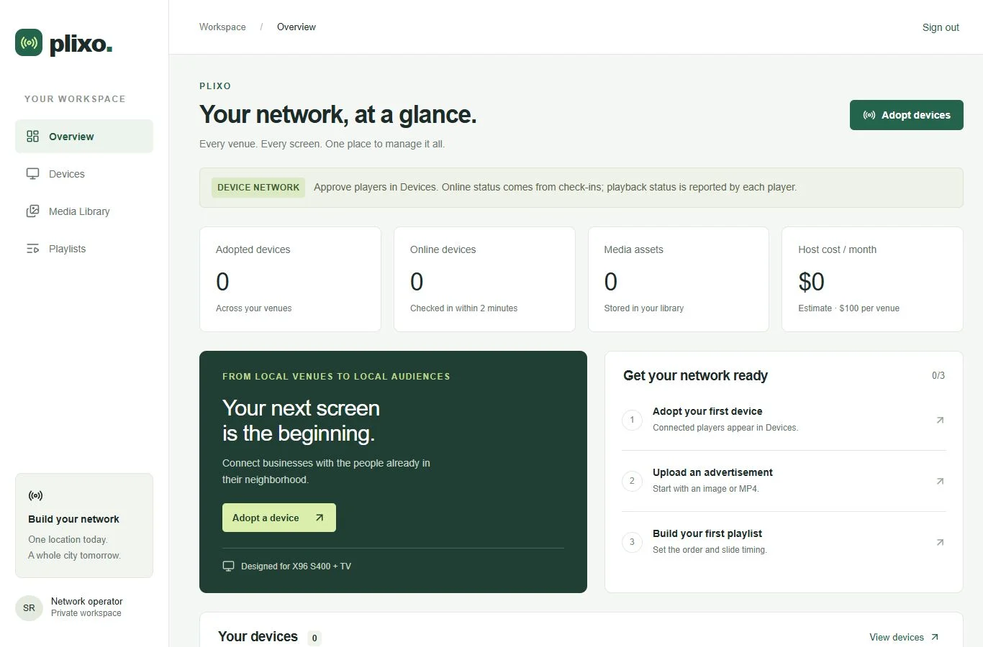Click the Online devices stat card
This screenshot has height=647, width=983.
(484, 279)
